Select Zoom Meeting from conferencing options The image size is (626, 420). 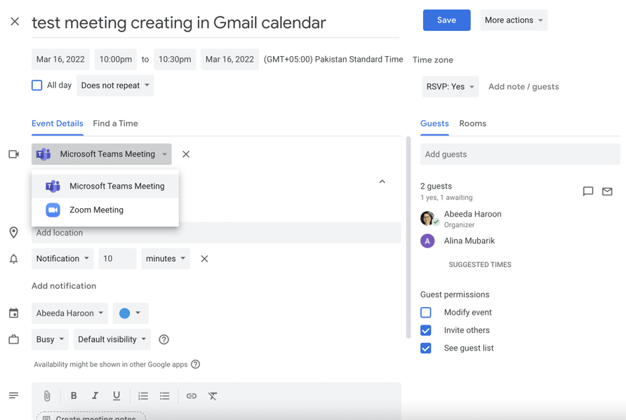[x=96, y=210]
